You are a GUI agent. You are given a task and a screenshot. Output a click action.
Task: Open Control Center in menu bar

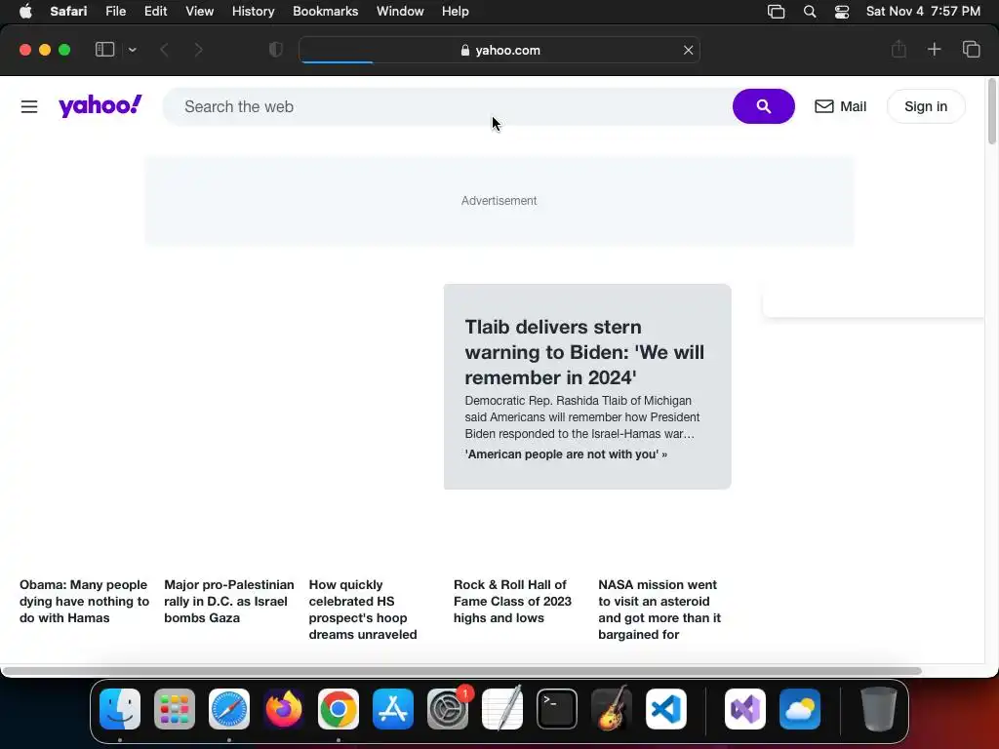(842, 12)
